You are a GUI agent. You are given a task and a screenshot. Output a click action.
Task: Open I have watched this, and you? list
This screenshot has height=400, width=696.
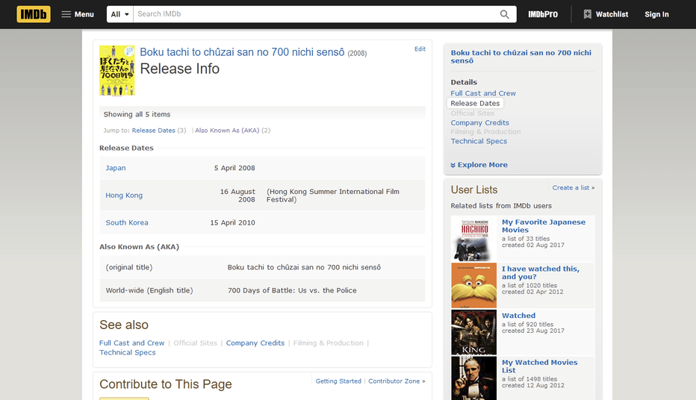click(540, 272)
